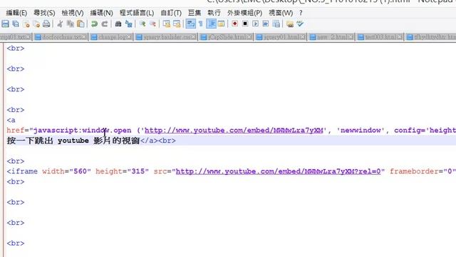Click the Save recorded macro icon
This screenshot has width=456, height=257.
[x=276, y=24]
